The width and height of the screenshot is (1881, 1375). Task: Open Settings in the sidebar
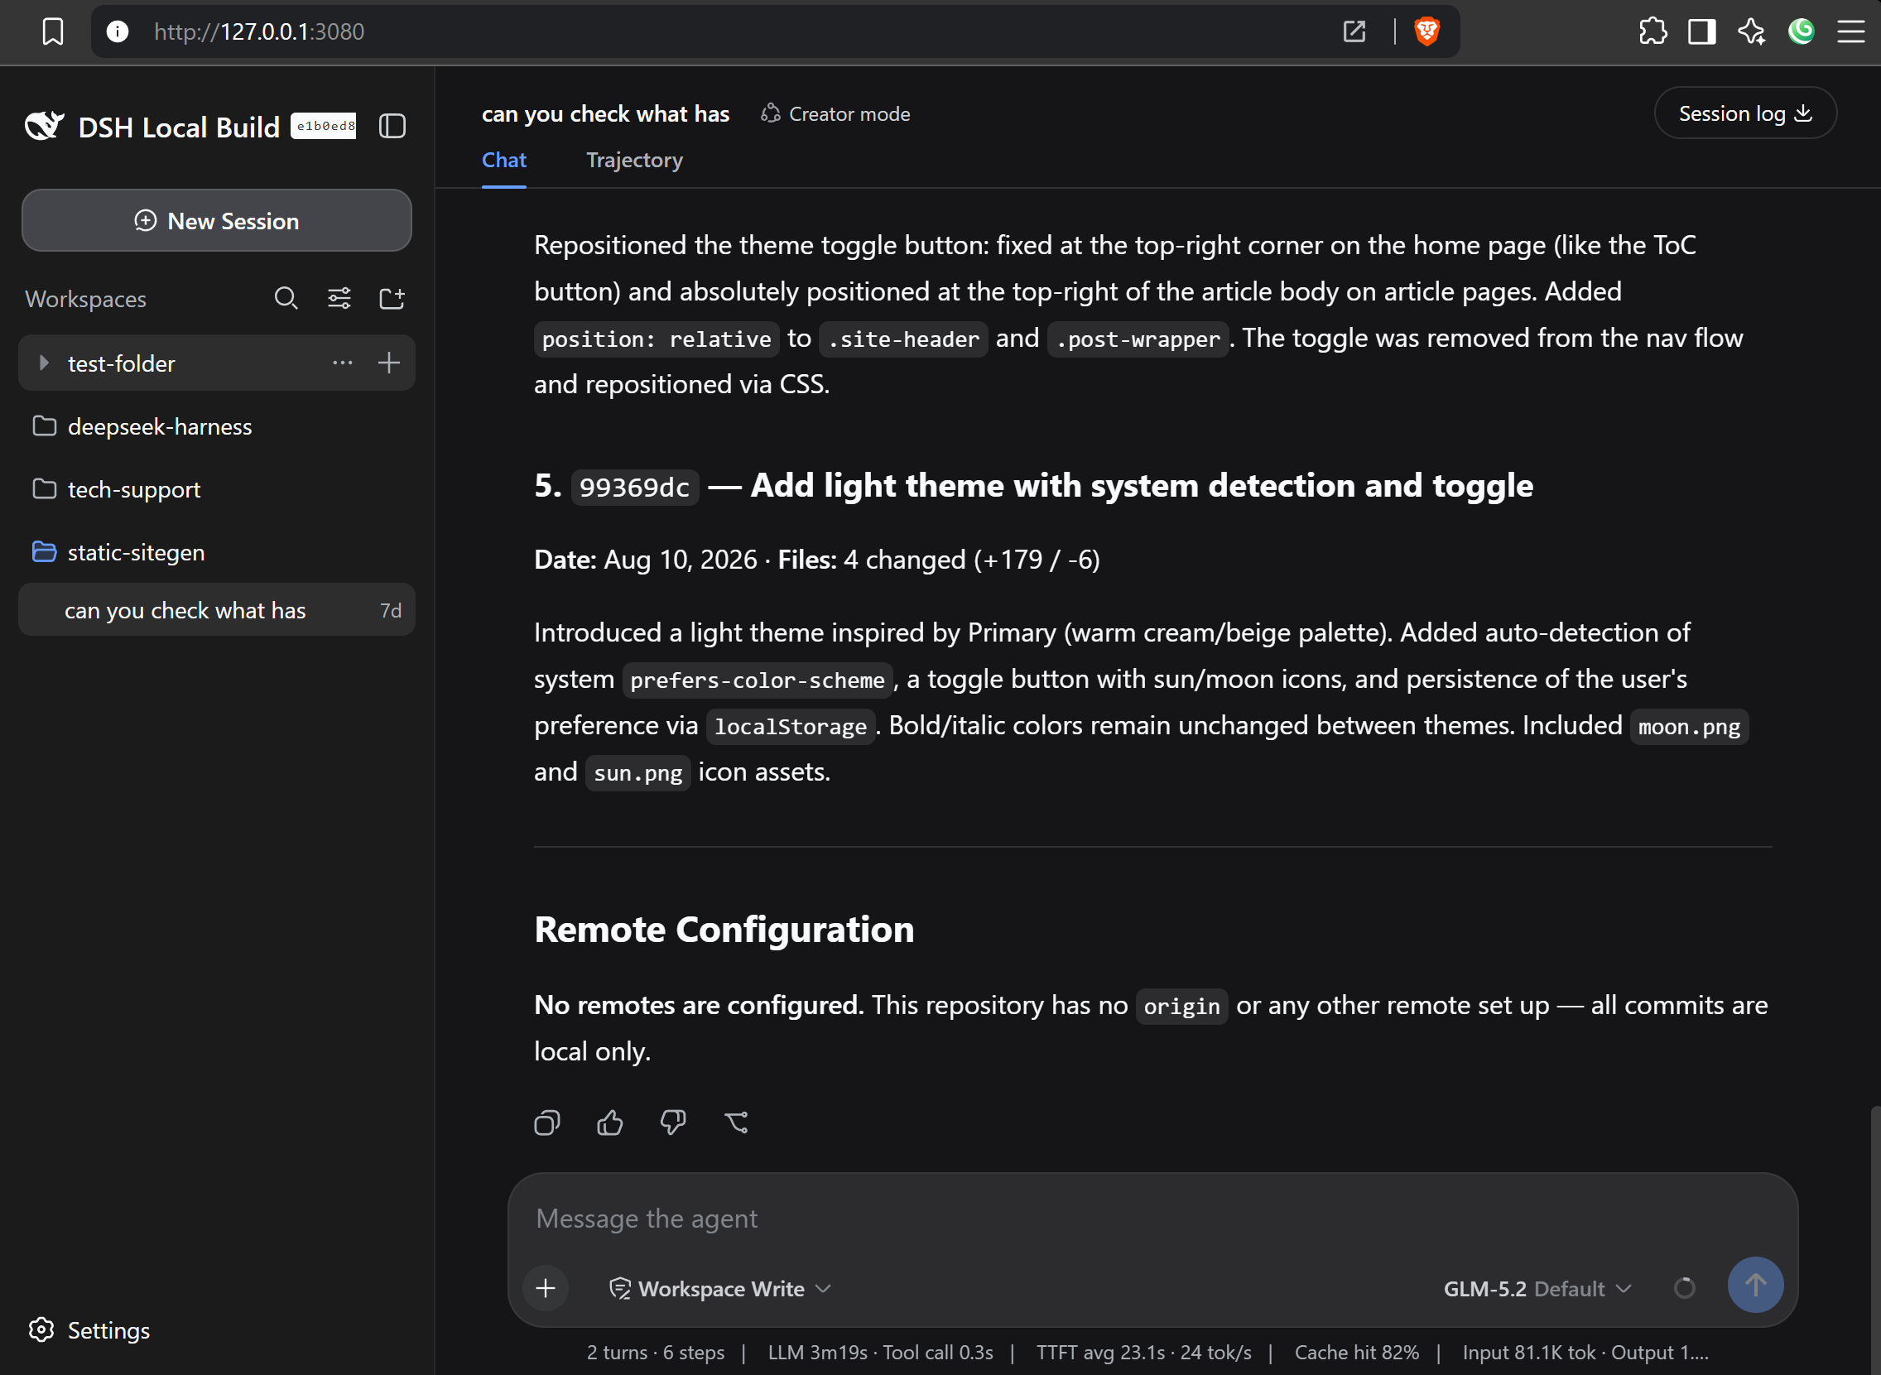click(x=90, y=1330)
